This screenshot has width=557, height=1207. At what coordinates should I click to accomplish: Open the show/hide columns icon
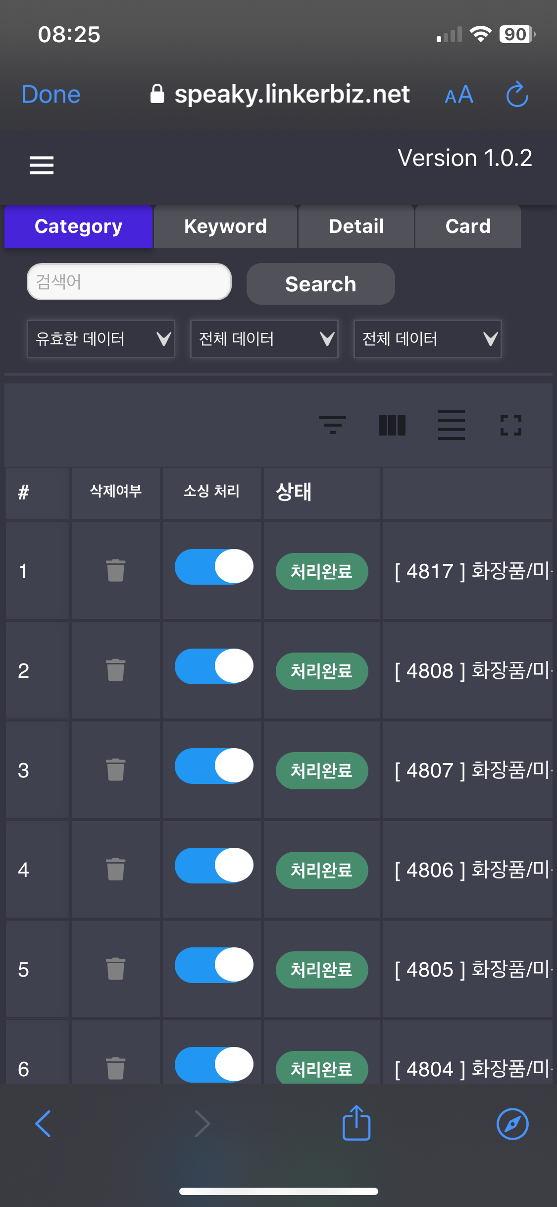(x=392, y=425)
